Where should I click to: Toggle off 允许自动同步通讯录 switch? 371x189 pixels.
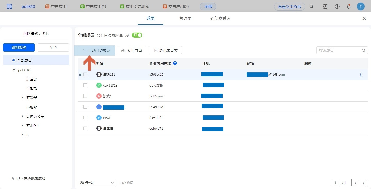(x=137, y=35)
